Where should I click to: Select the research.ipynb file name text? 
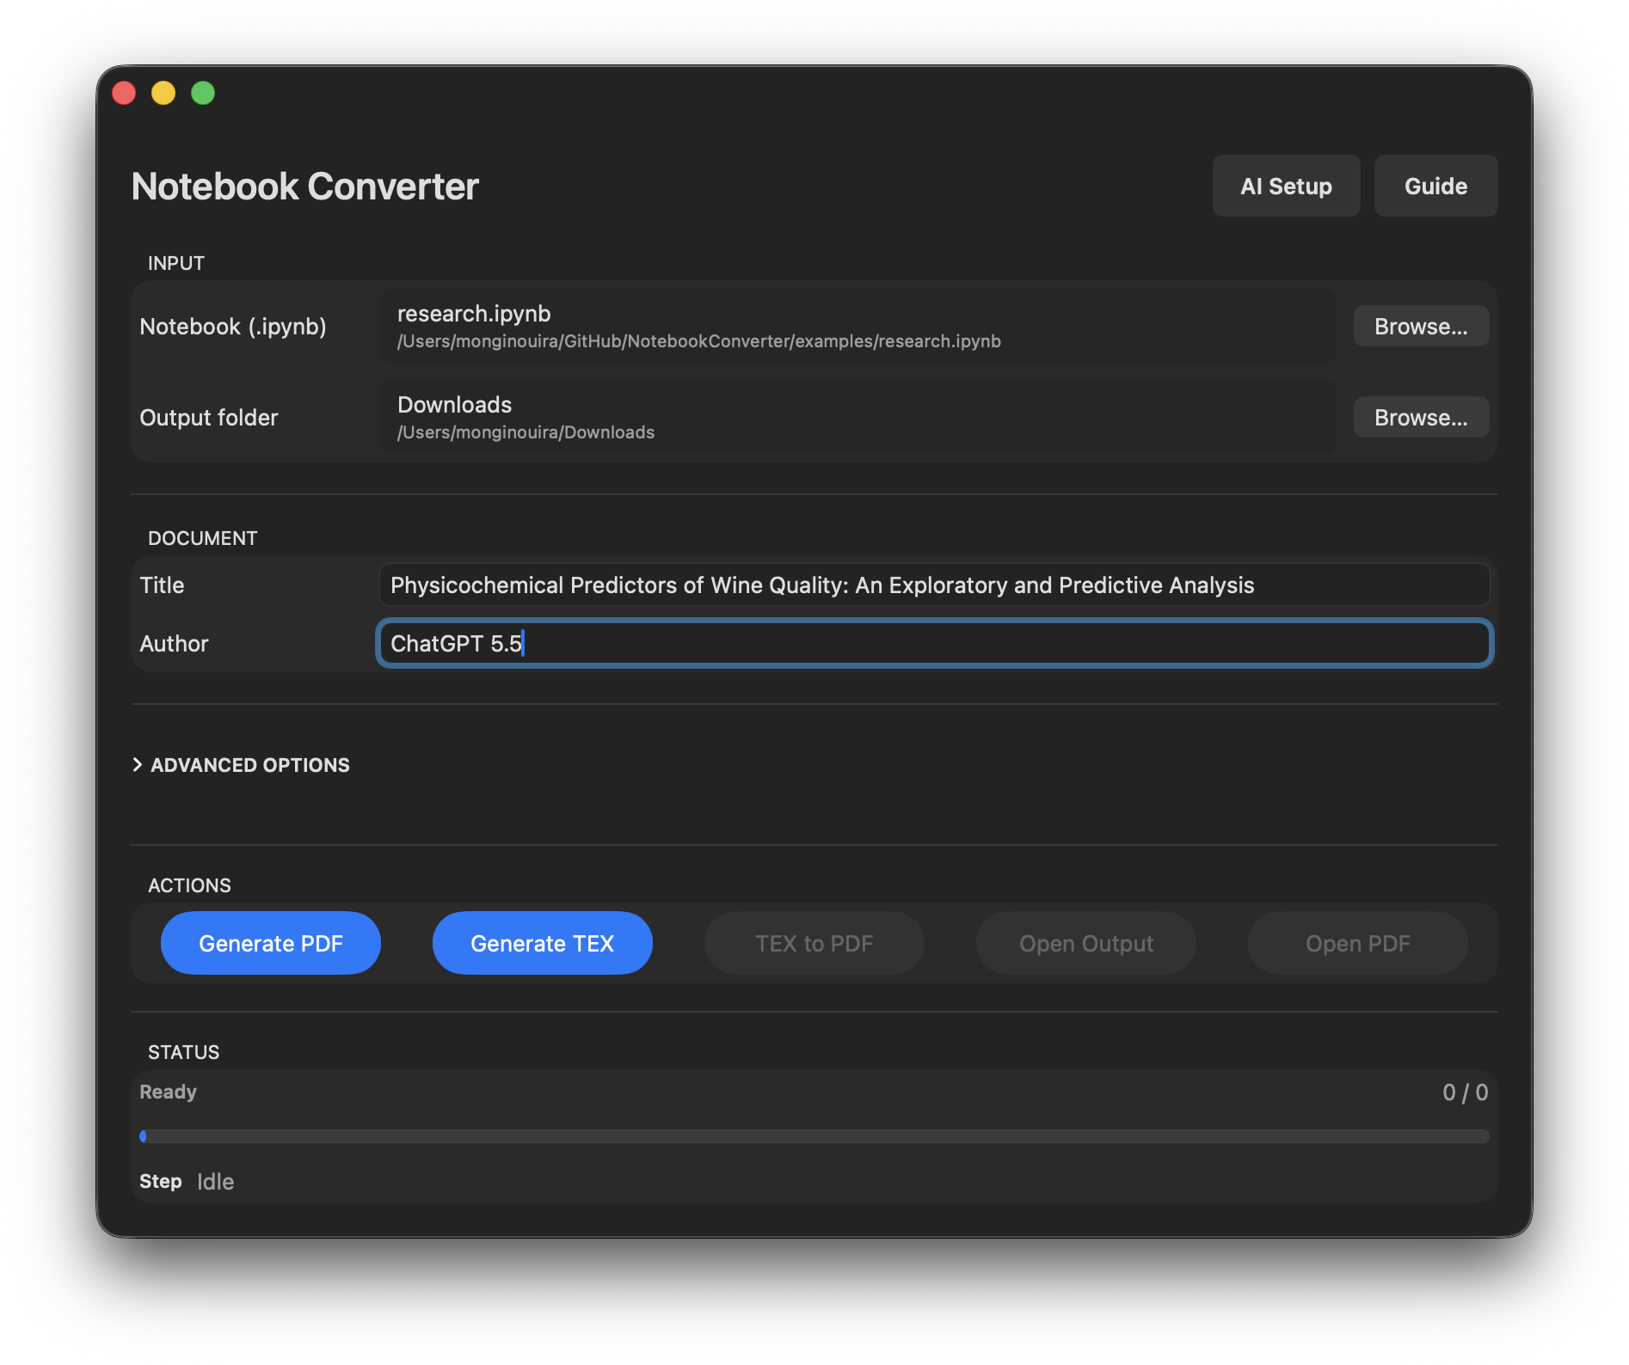[474, 314]
